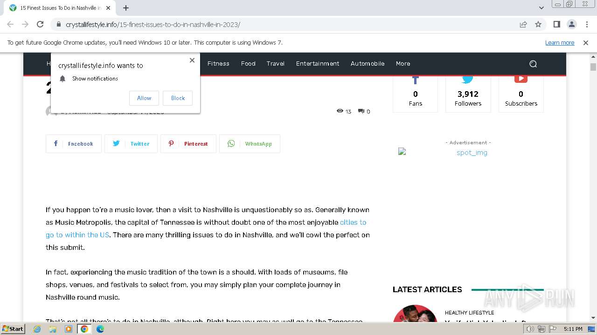
Task: Open the Learn more link
Action: (x=560, y=42)
